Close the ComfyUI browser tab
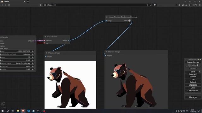 point(24,2)
